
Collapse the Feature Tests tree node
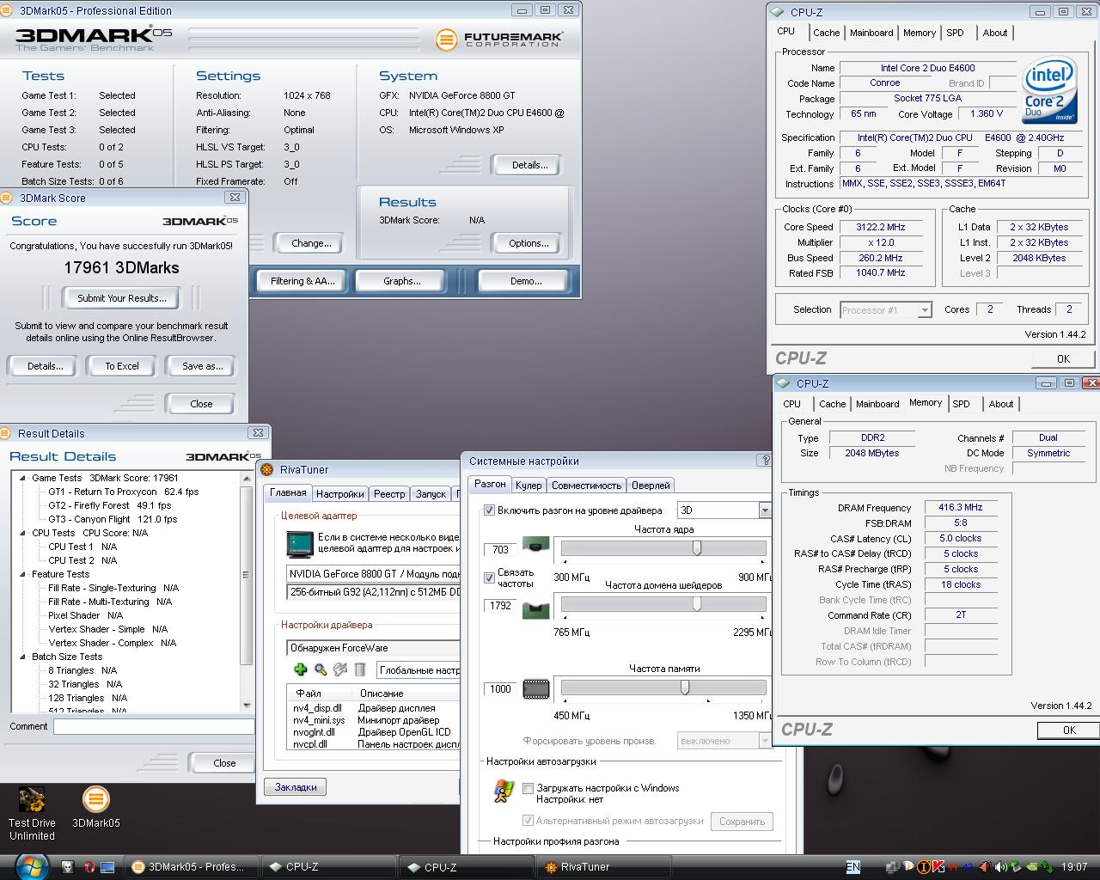(23, 574)
